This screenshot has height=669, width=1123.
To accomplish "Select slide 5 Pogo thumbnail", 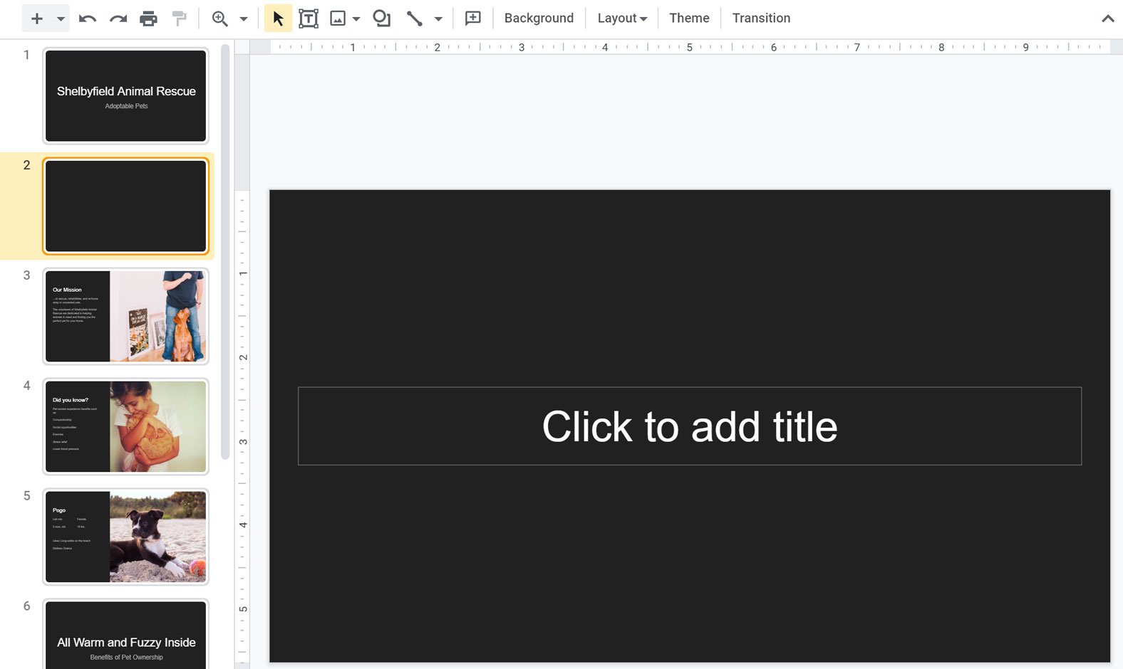I will (125, 537).
